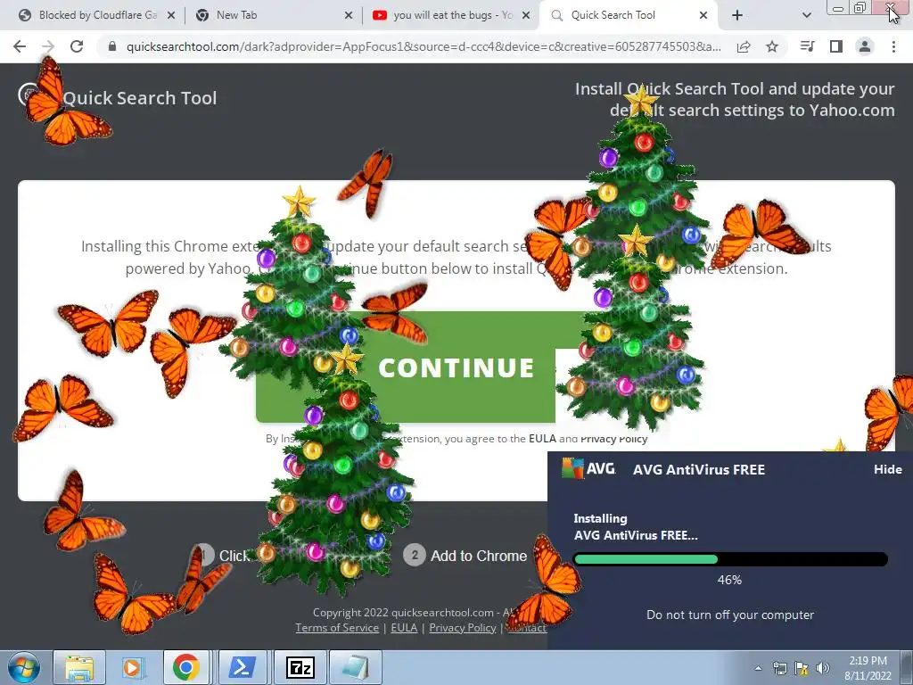Click 'Quick Search Tool' page heading
This screenshot has width=913, height=685.
click(x=140, y=98)
